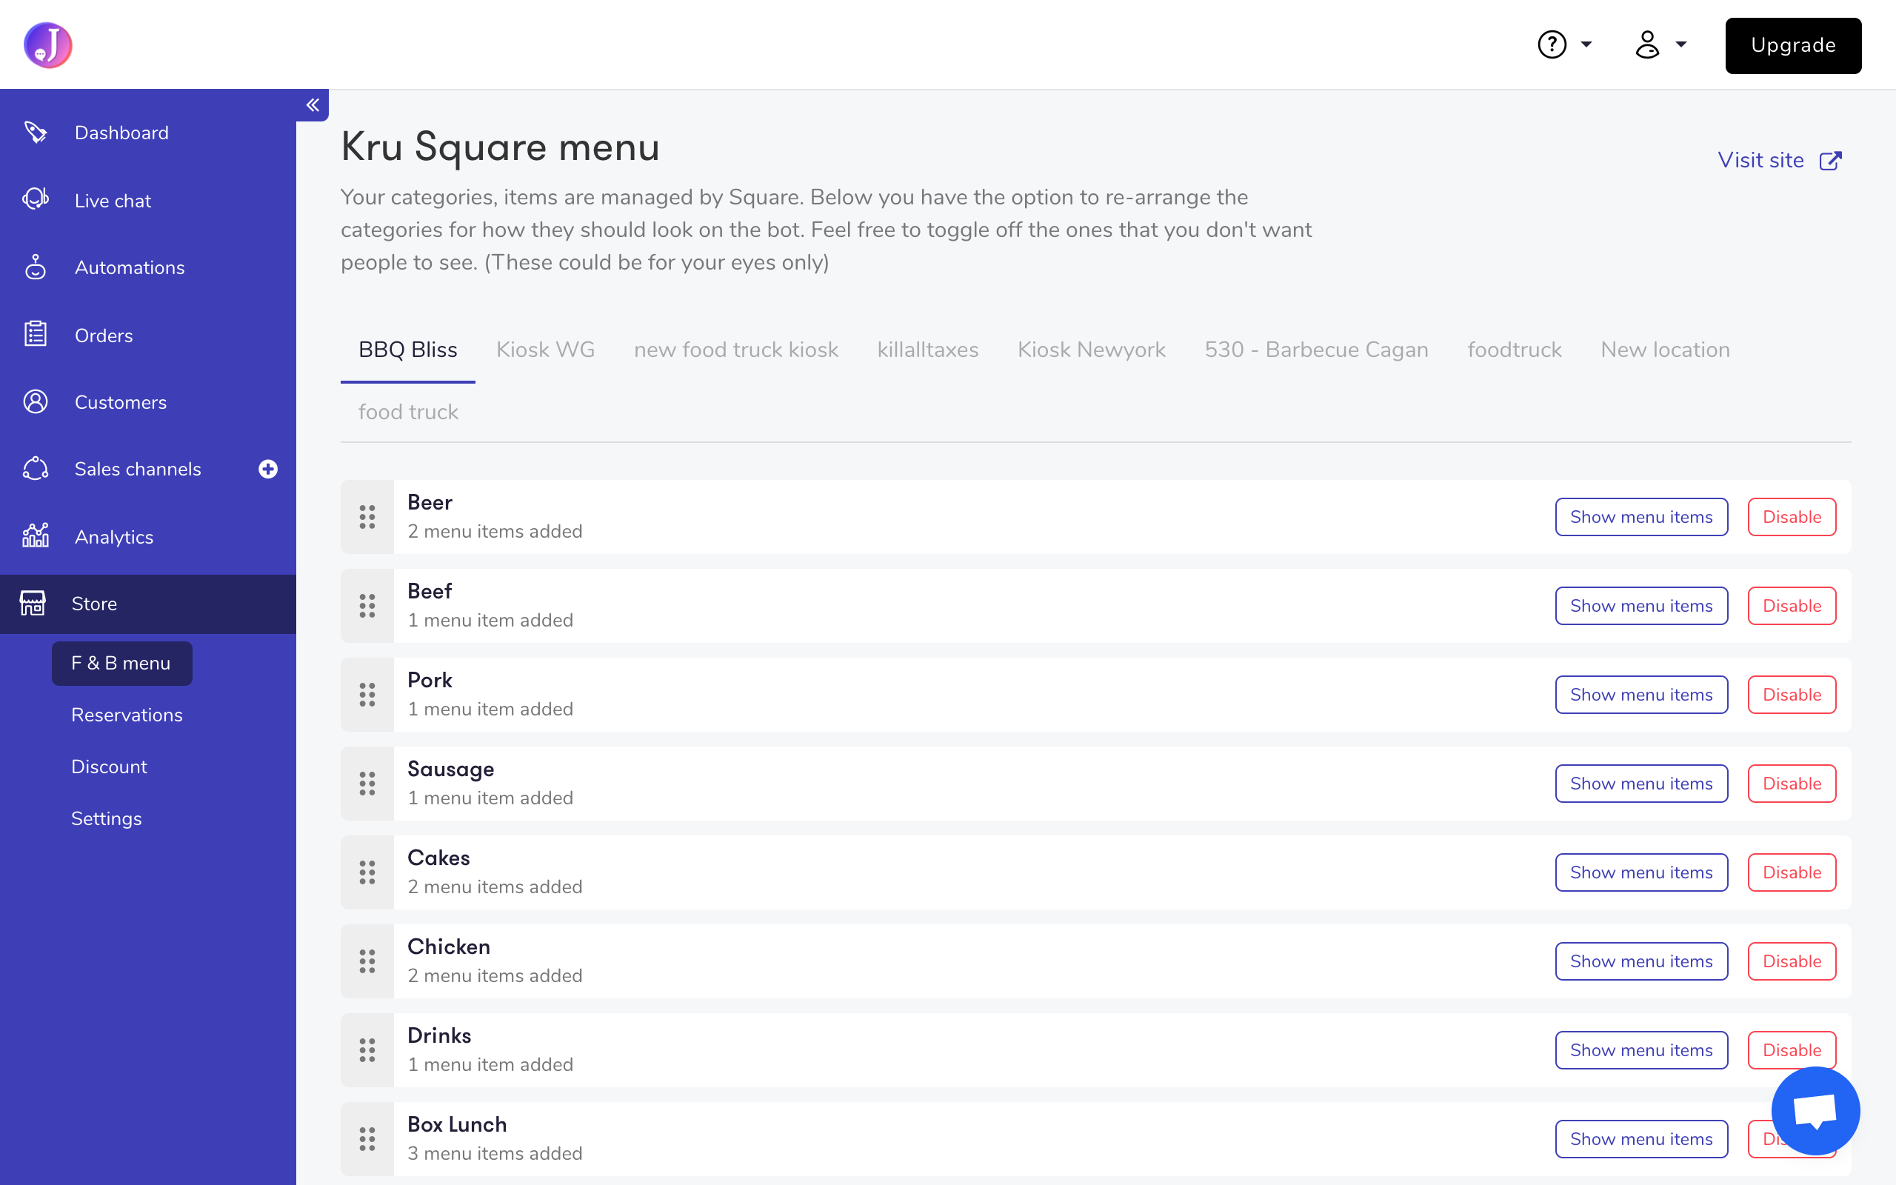The width and height of the screenshot is (1896, 1185).
Task: Grab the Box Lunch category drag handle
Action: pyautogui.click(x=367, y=1140)
